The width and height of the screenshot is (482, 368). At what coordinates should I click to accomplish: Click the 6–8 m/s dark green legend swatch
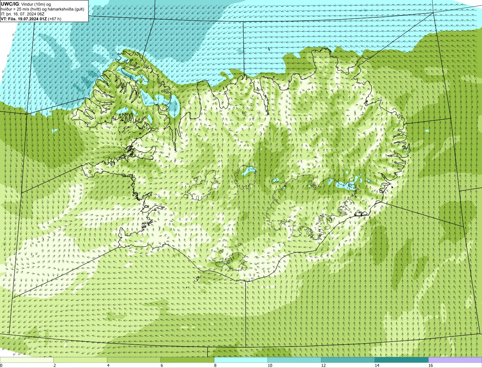pyautogui.click(x=188, y=360)
